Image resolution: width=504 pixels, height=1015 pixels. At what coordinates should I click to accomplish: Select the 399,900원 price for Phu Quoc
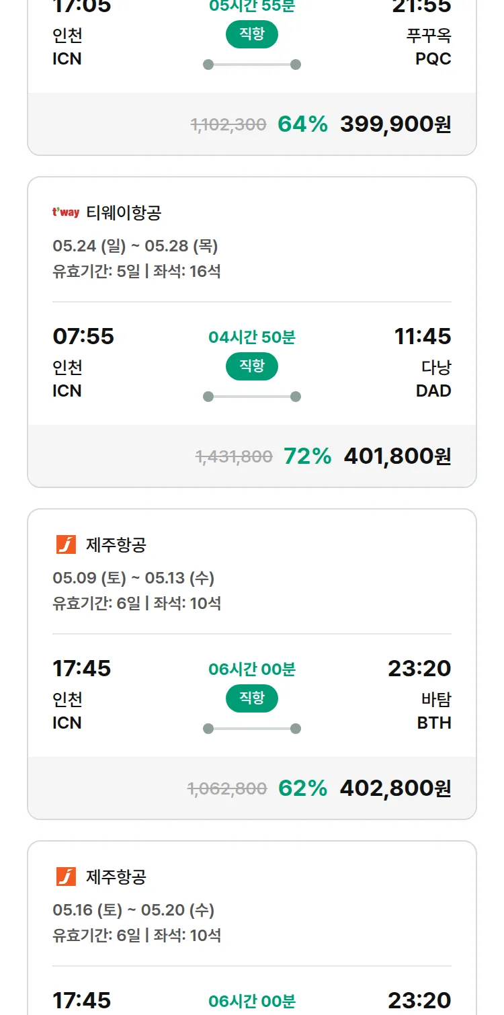(x=395, y=124)
